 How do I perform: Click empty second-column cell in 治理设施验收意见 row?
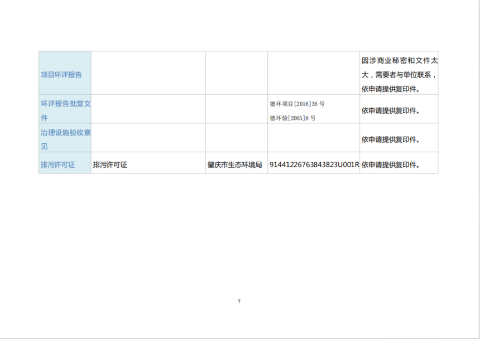(x=148, y=138)
